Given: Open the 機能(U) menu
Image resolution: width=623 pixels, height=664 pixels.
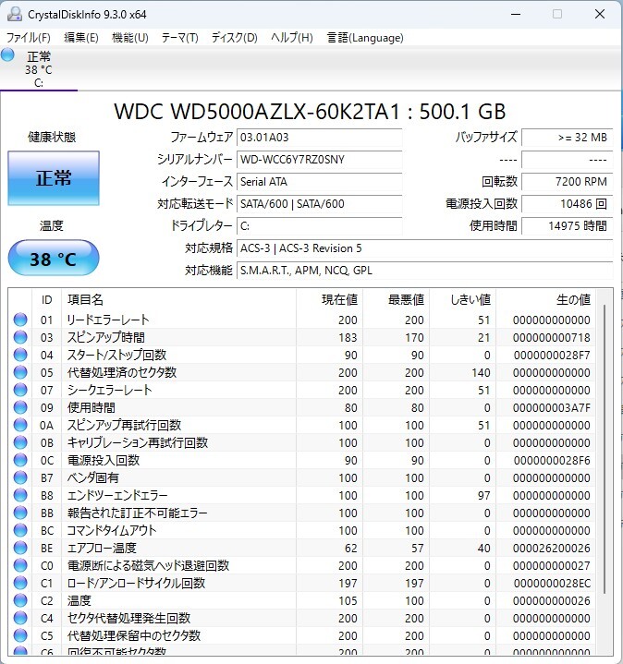Looking at the screenshot, I should pyautogui.click(x=130, y=38).
